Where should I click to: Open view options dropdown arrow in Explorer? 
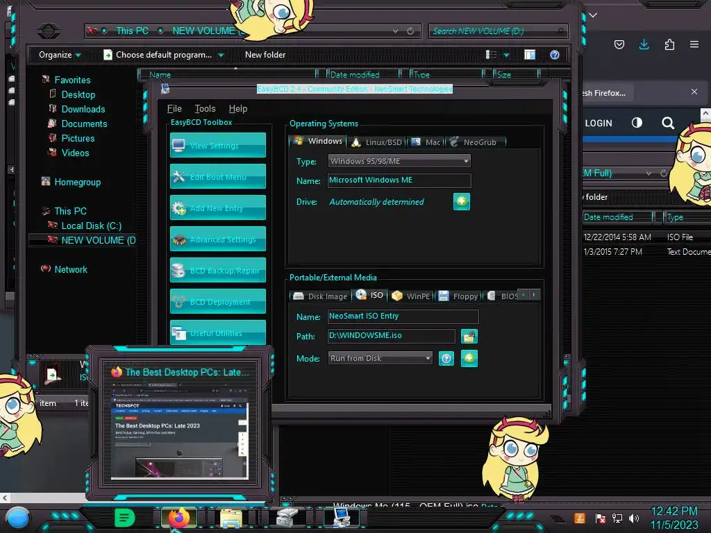click(506, 56)
